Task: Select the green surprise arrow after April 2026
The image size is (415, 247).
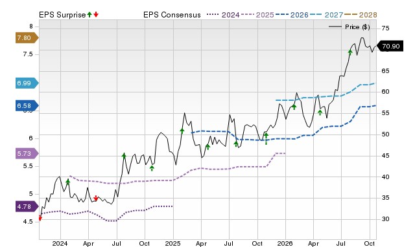Action: click(x=320, y=113)
